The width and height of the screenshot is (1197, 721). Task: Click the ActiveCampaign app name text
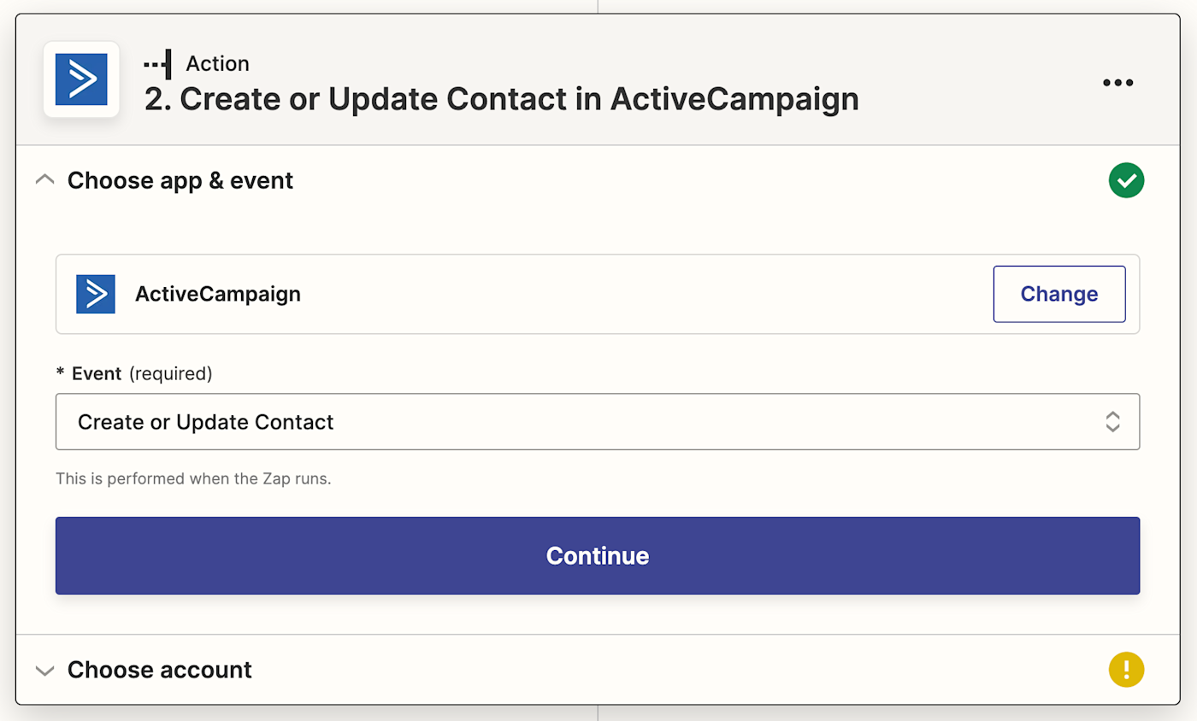pyautogui.click(x=218, y=294)
